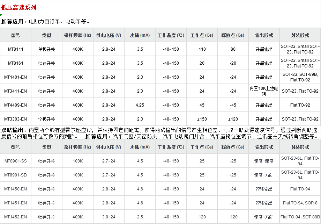
Task: Select the 单极开关 type cell
Action: [46, 49]
